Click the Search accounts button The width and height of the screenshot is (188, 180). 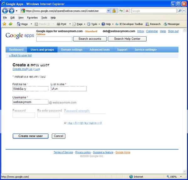(x=90, y=39)
